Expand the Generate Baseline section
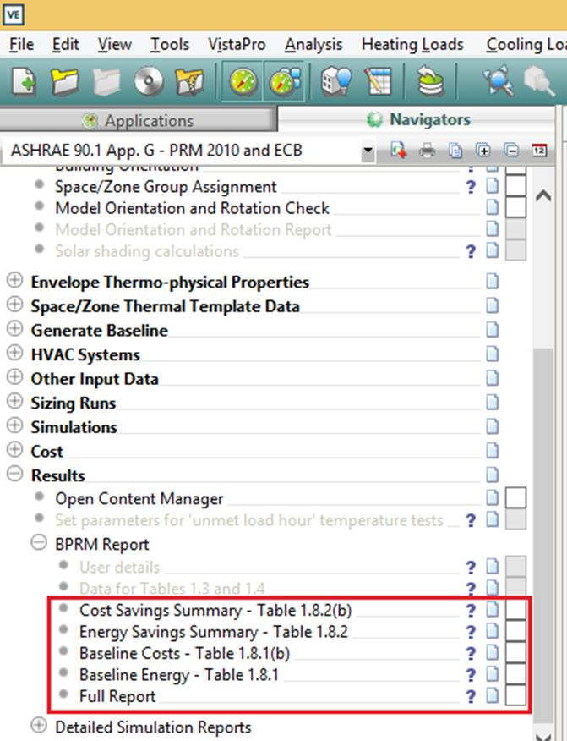This screenshot has height=741, width=567. coord(14,328)
